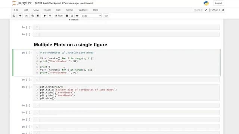Cut selected cells with scissors icon
Screen dimensions: 239x134
point(27,16)
